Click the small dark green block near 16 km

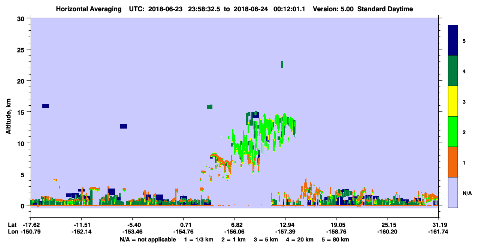[210, 107]
